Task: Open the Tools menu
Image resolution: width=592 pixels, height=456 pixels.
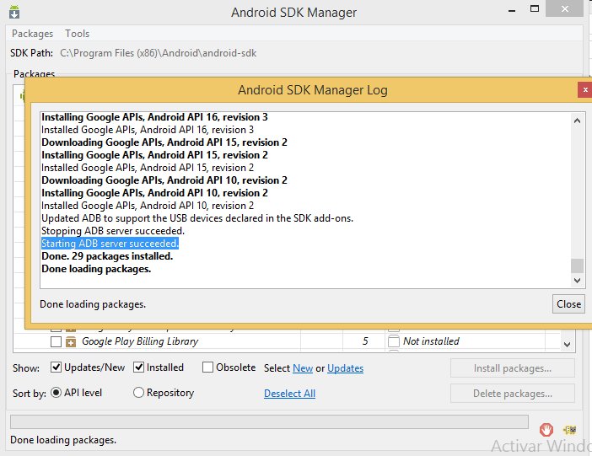Action: coord(77,34)
